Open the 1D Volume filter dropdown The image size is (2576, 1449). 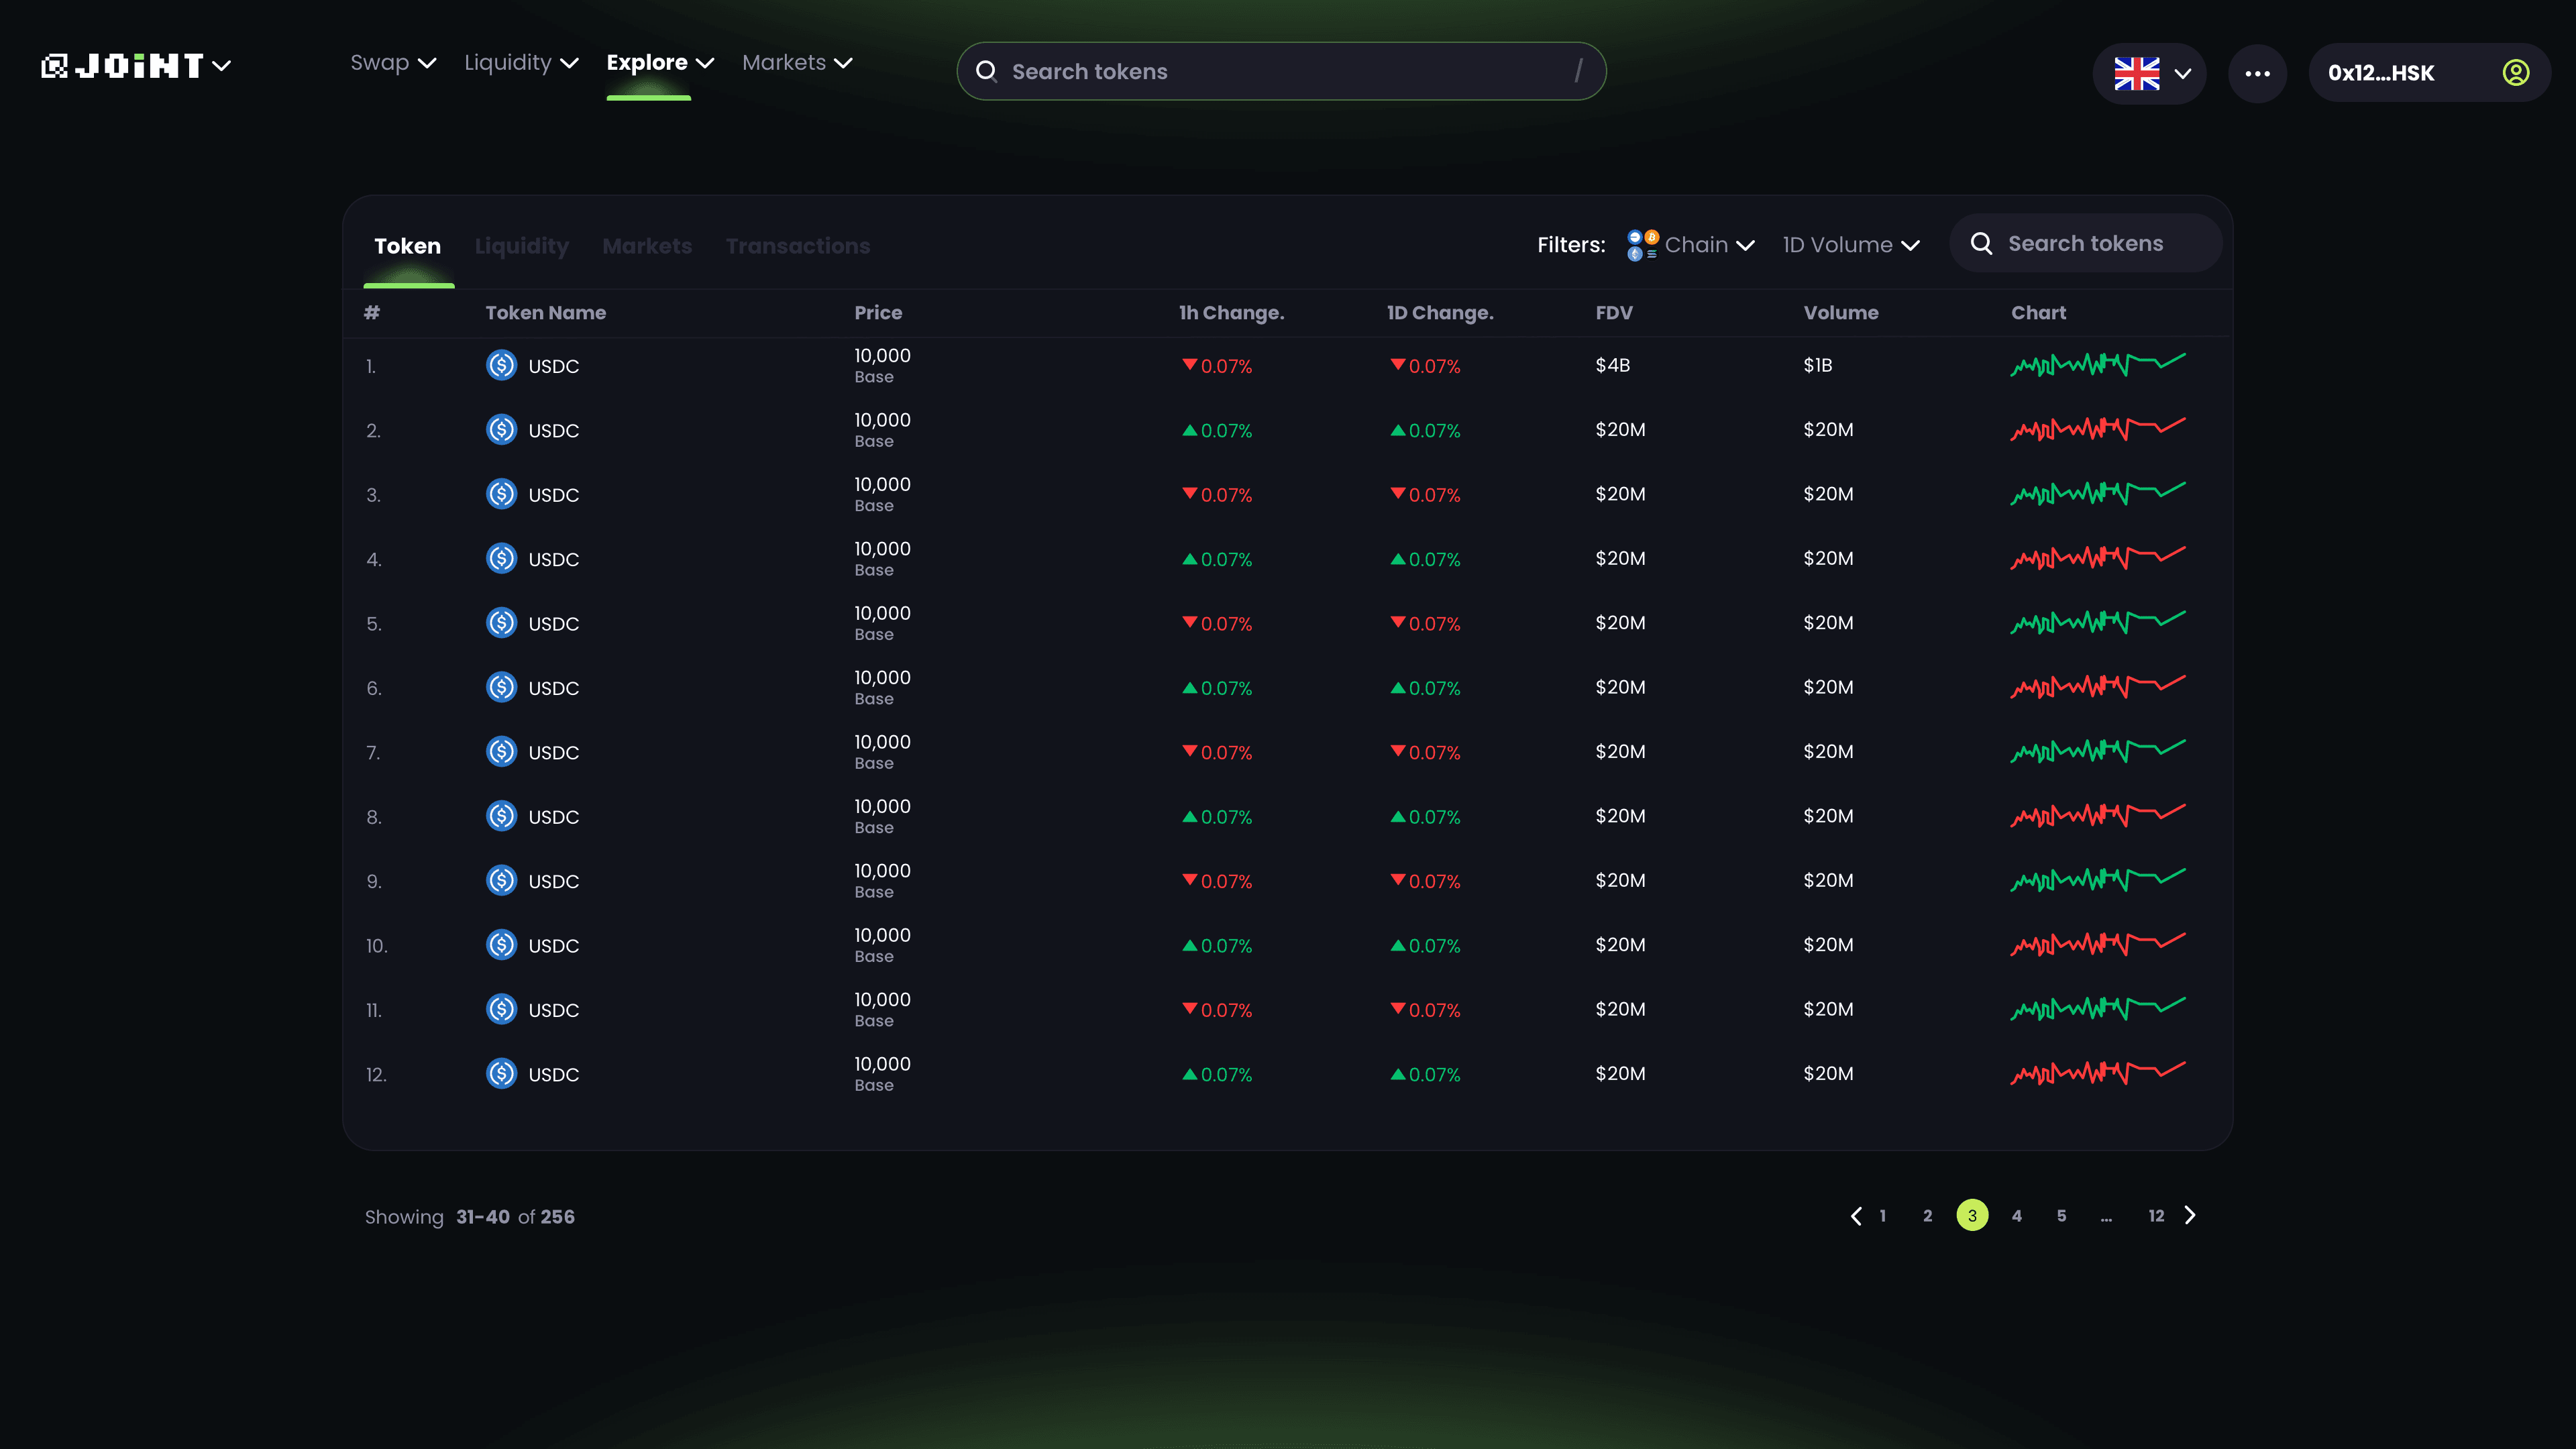[1850, 245]
